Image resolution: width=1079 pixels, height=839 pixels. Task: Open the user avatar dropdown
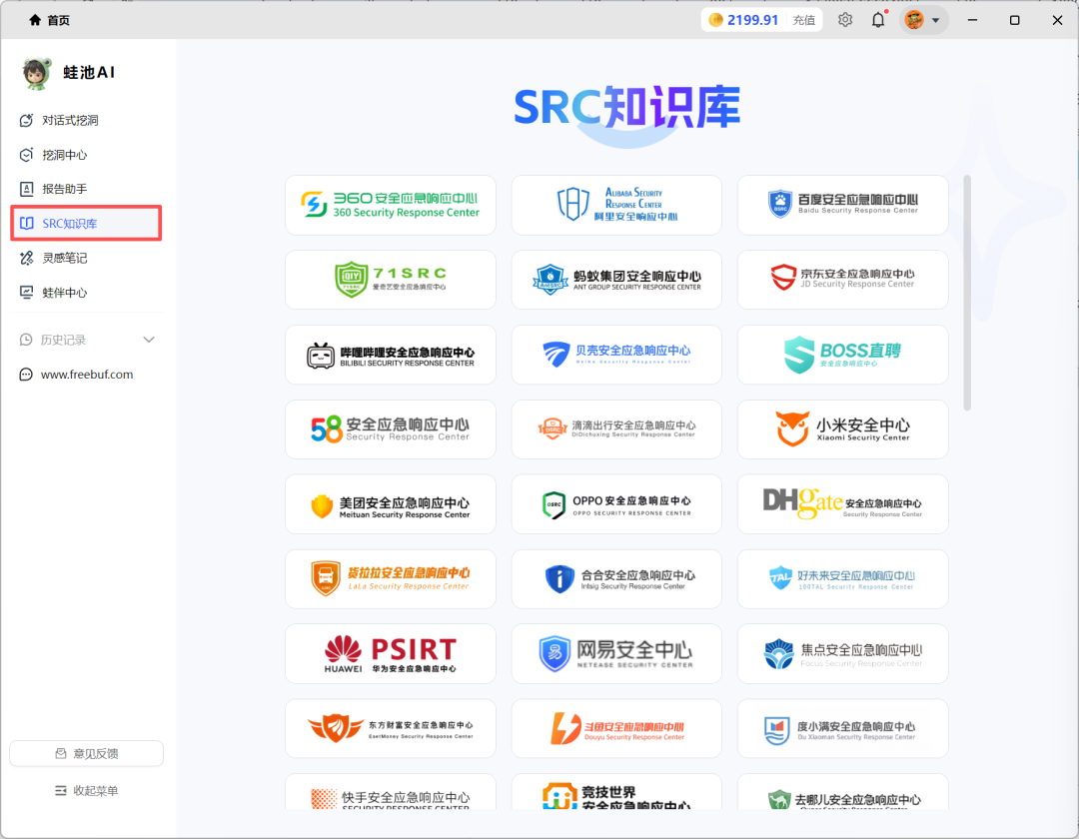(x=922, y=19)
